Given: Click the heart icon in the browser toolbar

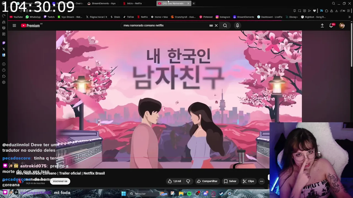Looking at the screenshot, I should [x=314, y=11].
